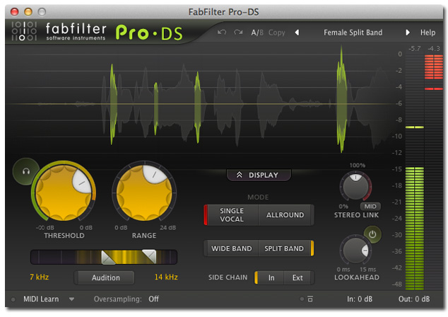Screen dimensions: 448x317
Task: Click the Stereo Link knob
Action: pos(355,187)
